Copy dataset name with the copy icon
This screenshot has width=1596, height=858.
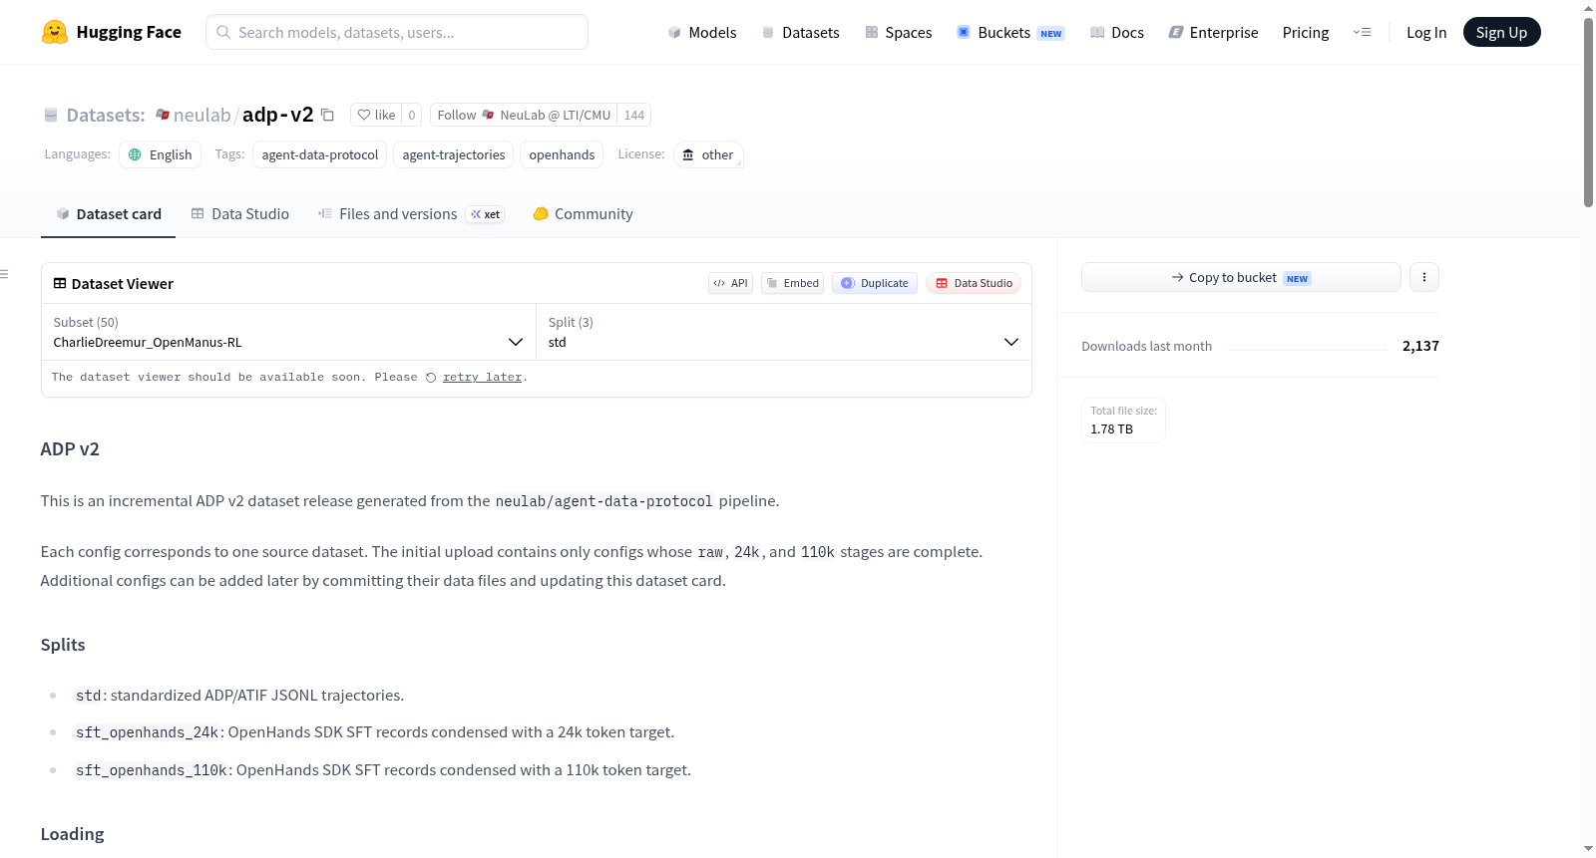[327, 115]
